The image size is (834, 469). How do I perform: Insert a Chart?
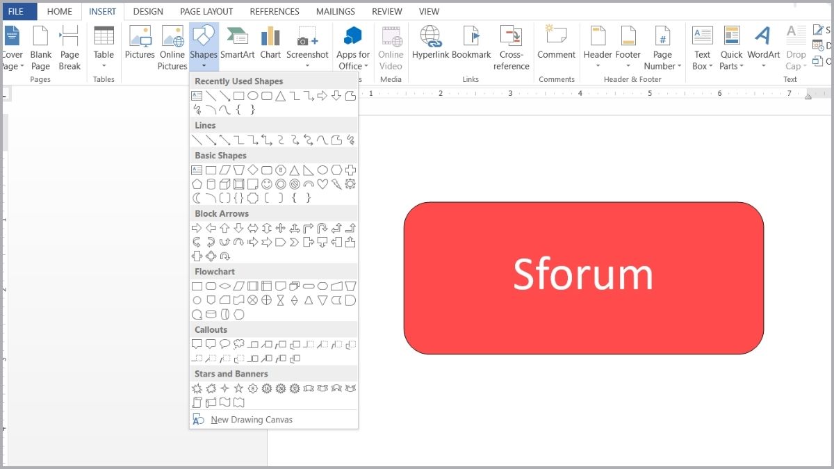tap(270, 42)
